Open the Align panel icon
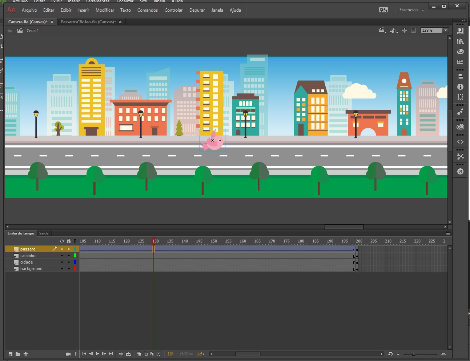Viewport: 470px width, 361px height. (x=460, y=76)
